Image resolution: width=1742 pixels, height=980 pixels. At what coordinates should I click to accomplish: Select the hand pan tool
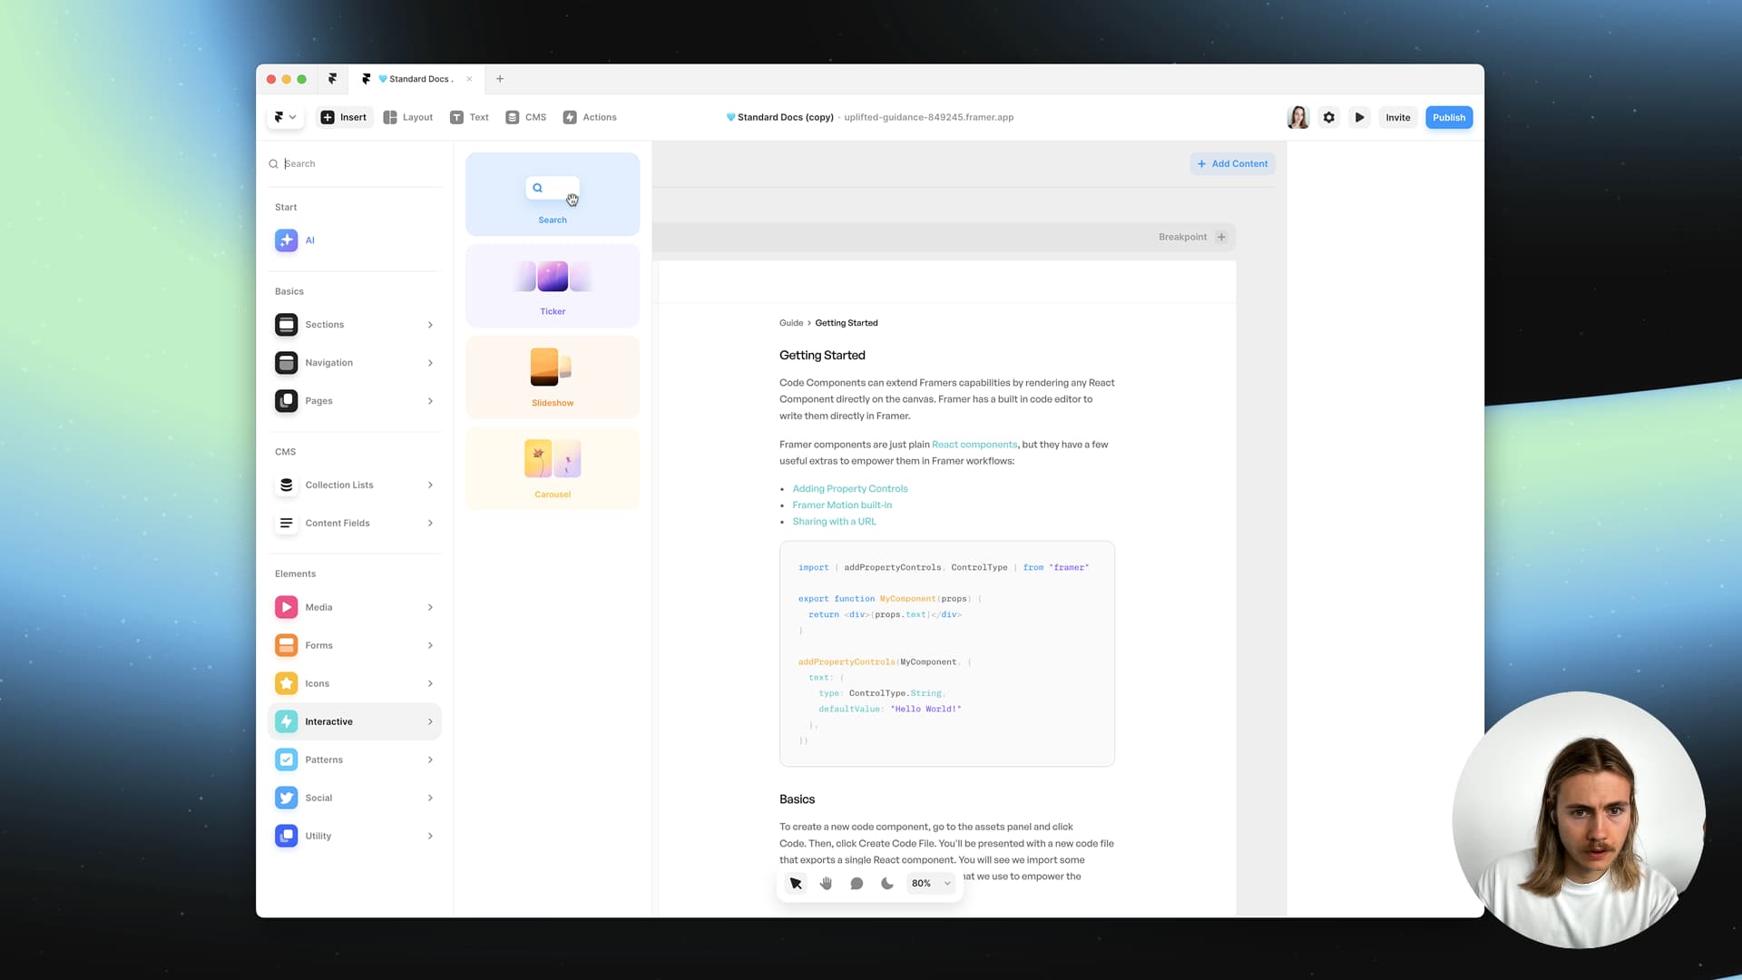[x=826, y=883]
